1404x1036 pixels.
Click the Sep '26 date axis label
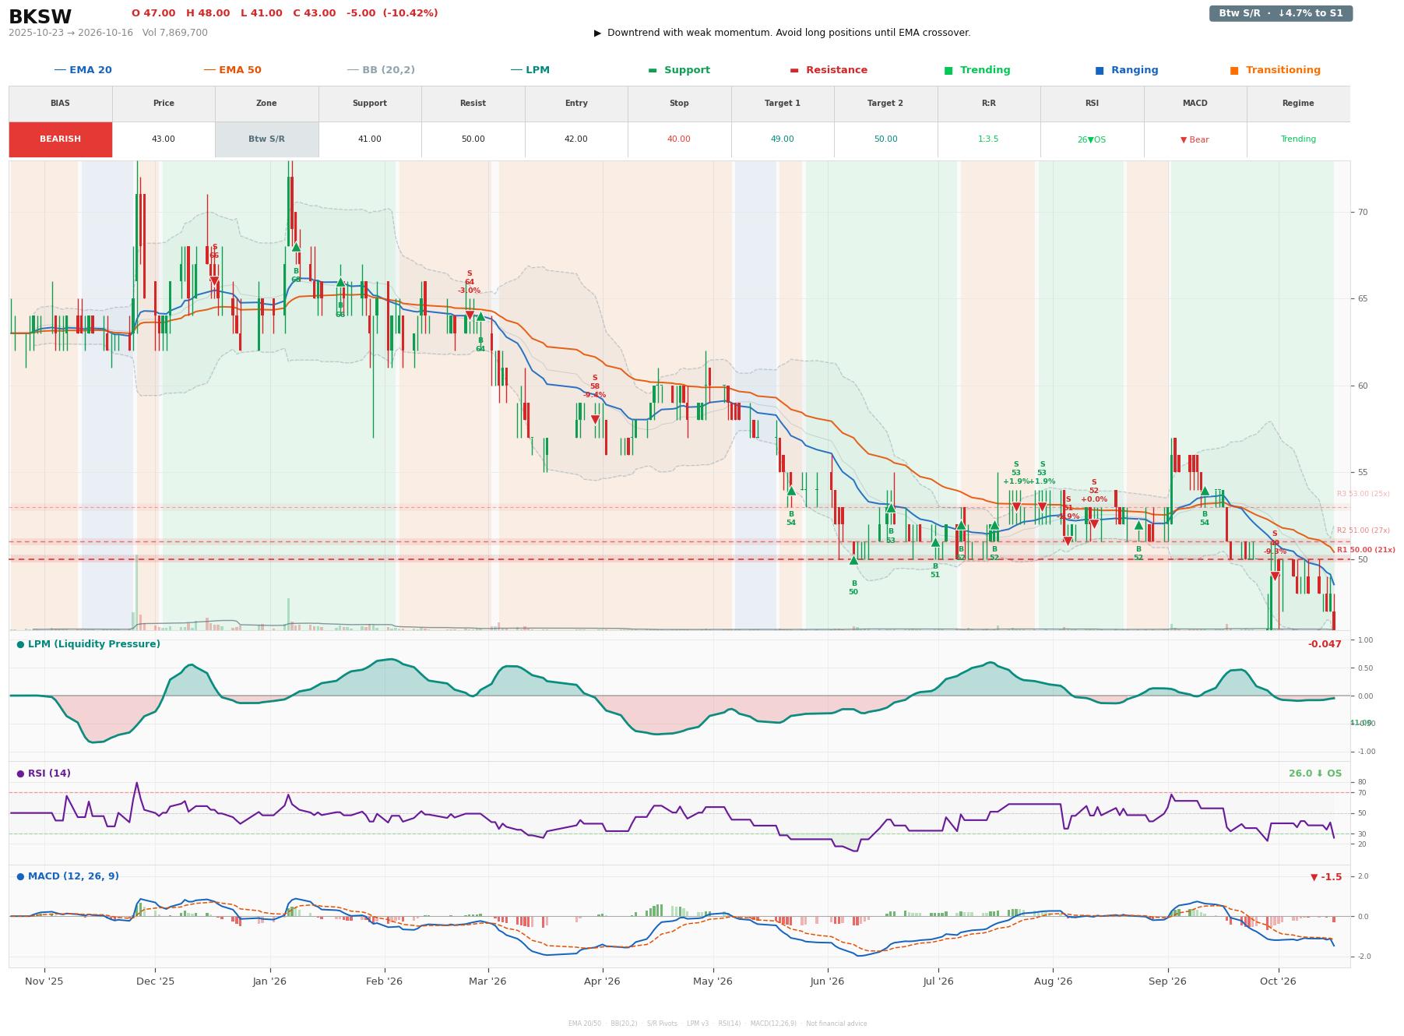(1167, 981)
